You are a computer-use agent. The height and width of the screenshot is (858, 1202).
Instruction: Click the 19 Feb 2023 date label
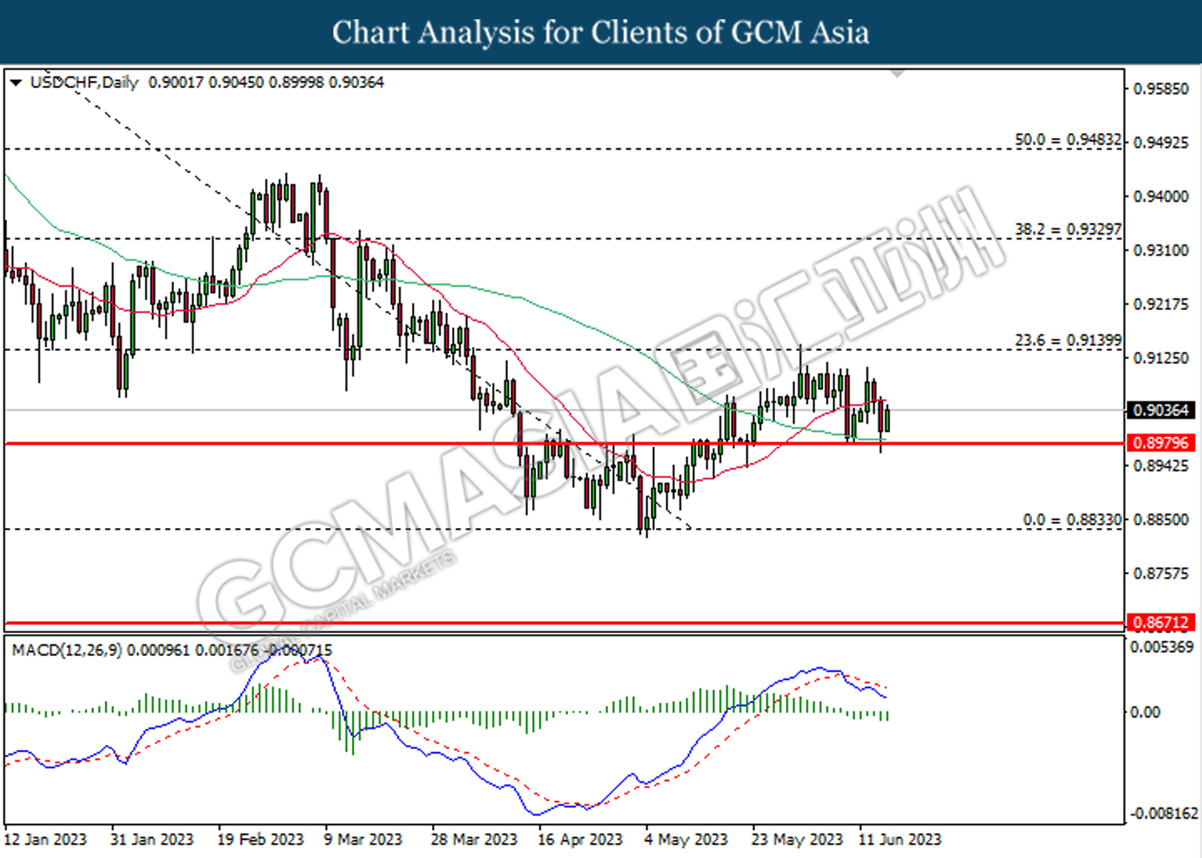pyautogui.click(x=260, y=839)
